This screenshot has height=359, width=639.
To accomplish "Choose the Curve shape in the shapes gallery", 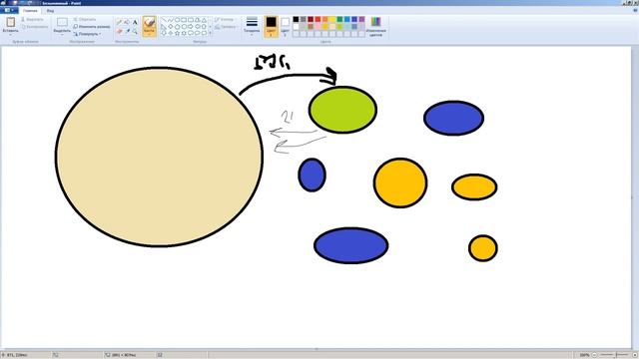I will coord(171,20).
